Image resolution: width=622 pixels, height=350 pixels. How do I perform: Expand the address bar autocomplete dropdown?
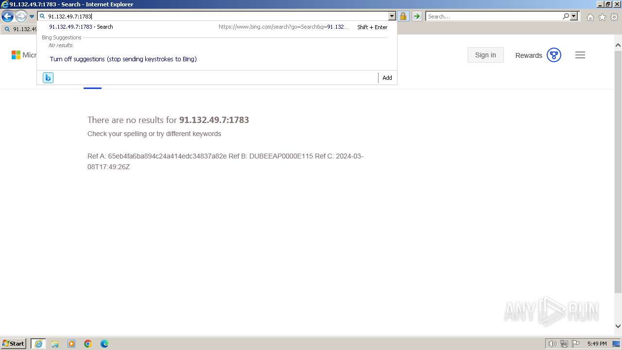click(x=392, y=17)
